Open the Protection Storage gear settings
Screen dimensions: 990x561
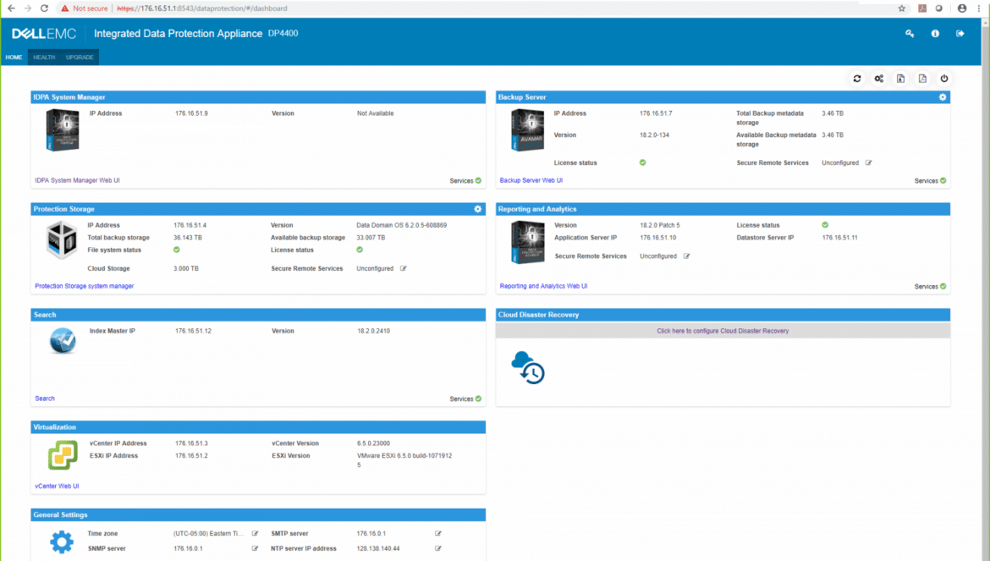478,209
